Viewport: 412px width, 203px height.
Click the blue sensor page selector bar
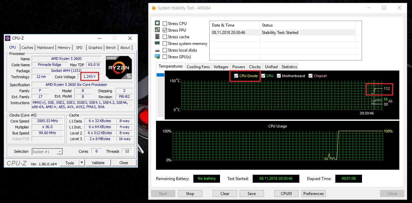point(160,75)
